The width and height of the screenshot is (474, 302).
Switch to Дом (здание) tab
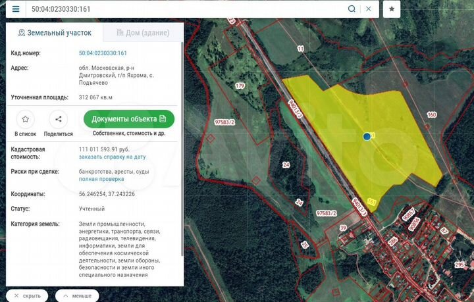pos(143,33)
